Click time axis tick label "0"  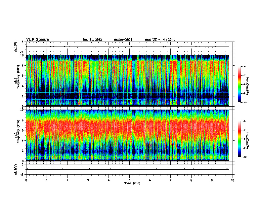click(26, 180)
